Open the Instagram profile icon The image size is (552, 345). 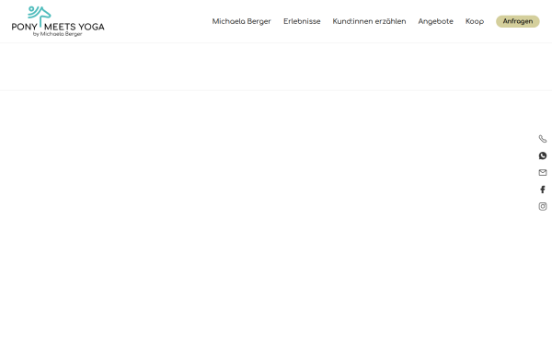click(x=543, y=206)
